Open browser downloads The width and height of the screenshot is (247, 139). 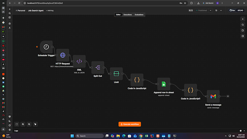click(x=198, y=3)
